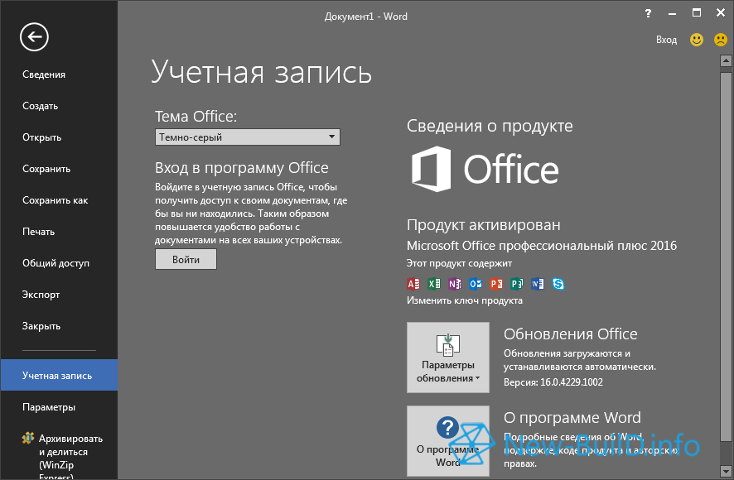
Task: Select Учетная запись sidebar item
Action: 59,375
